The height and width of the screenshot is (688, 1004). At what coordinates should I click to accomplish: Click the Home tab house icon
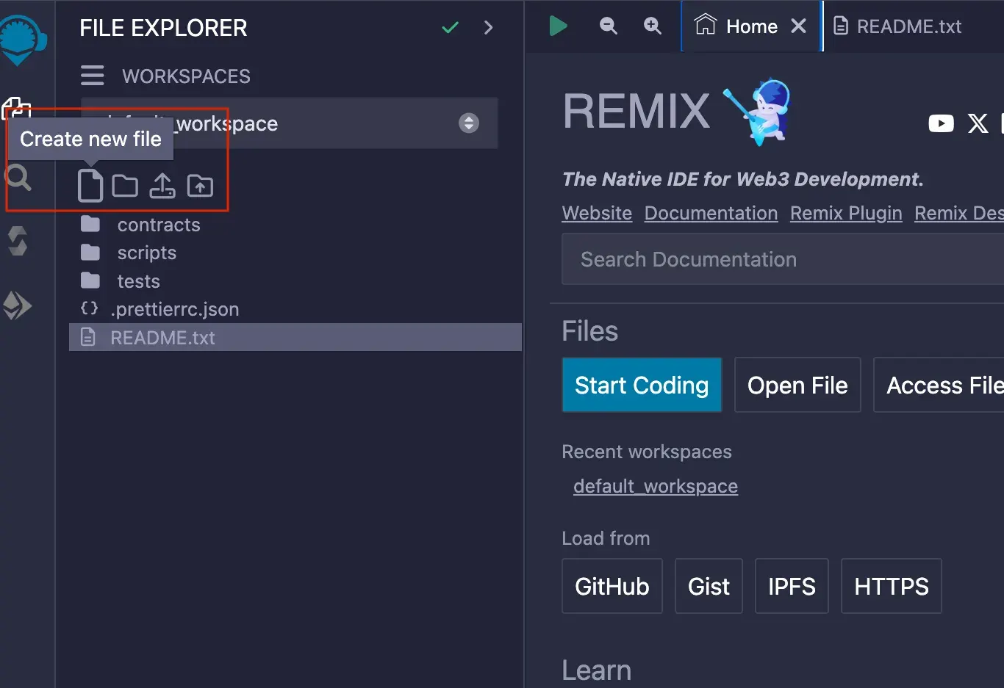[x=705, y=24]
